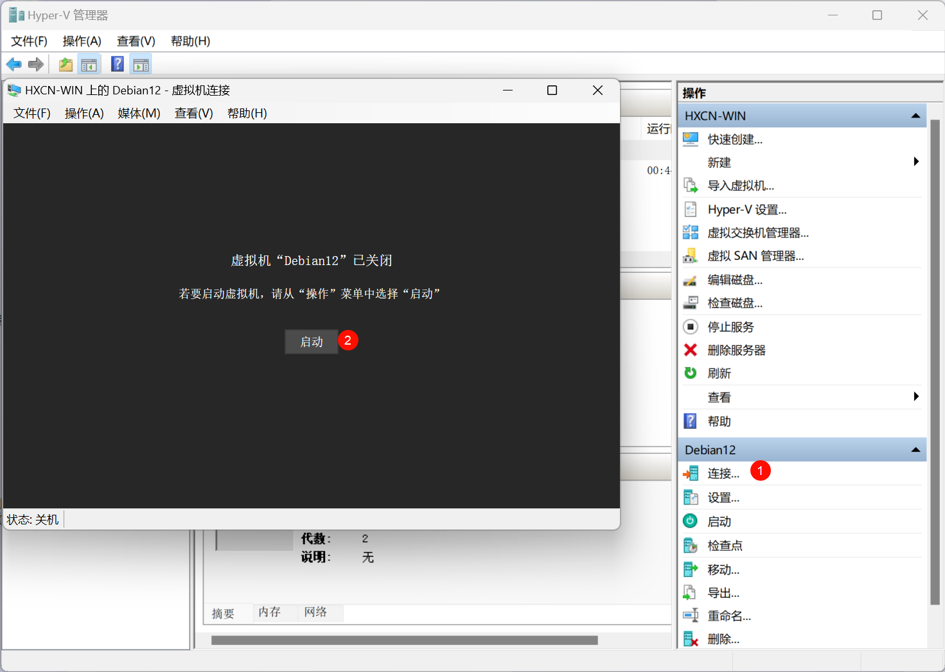Click 虚拟交换机管理器... action text
This screenshot has width=945, height=672.
pos(758,232)
